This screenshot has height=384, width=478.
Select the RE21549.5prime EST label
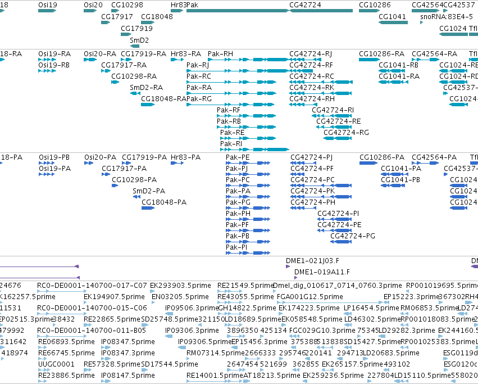click(245, 286)
